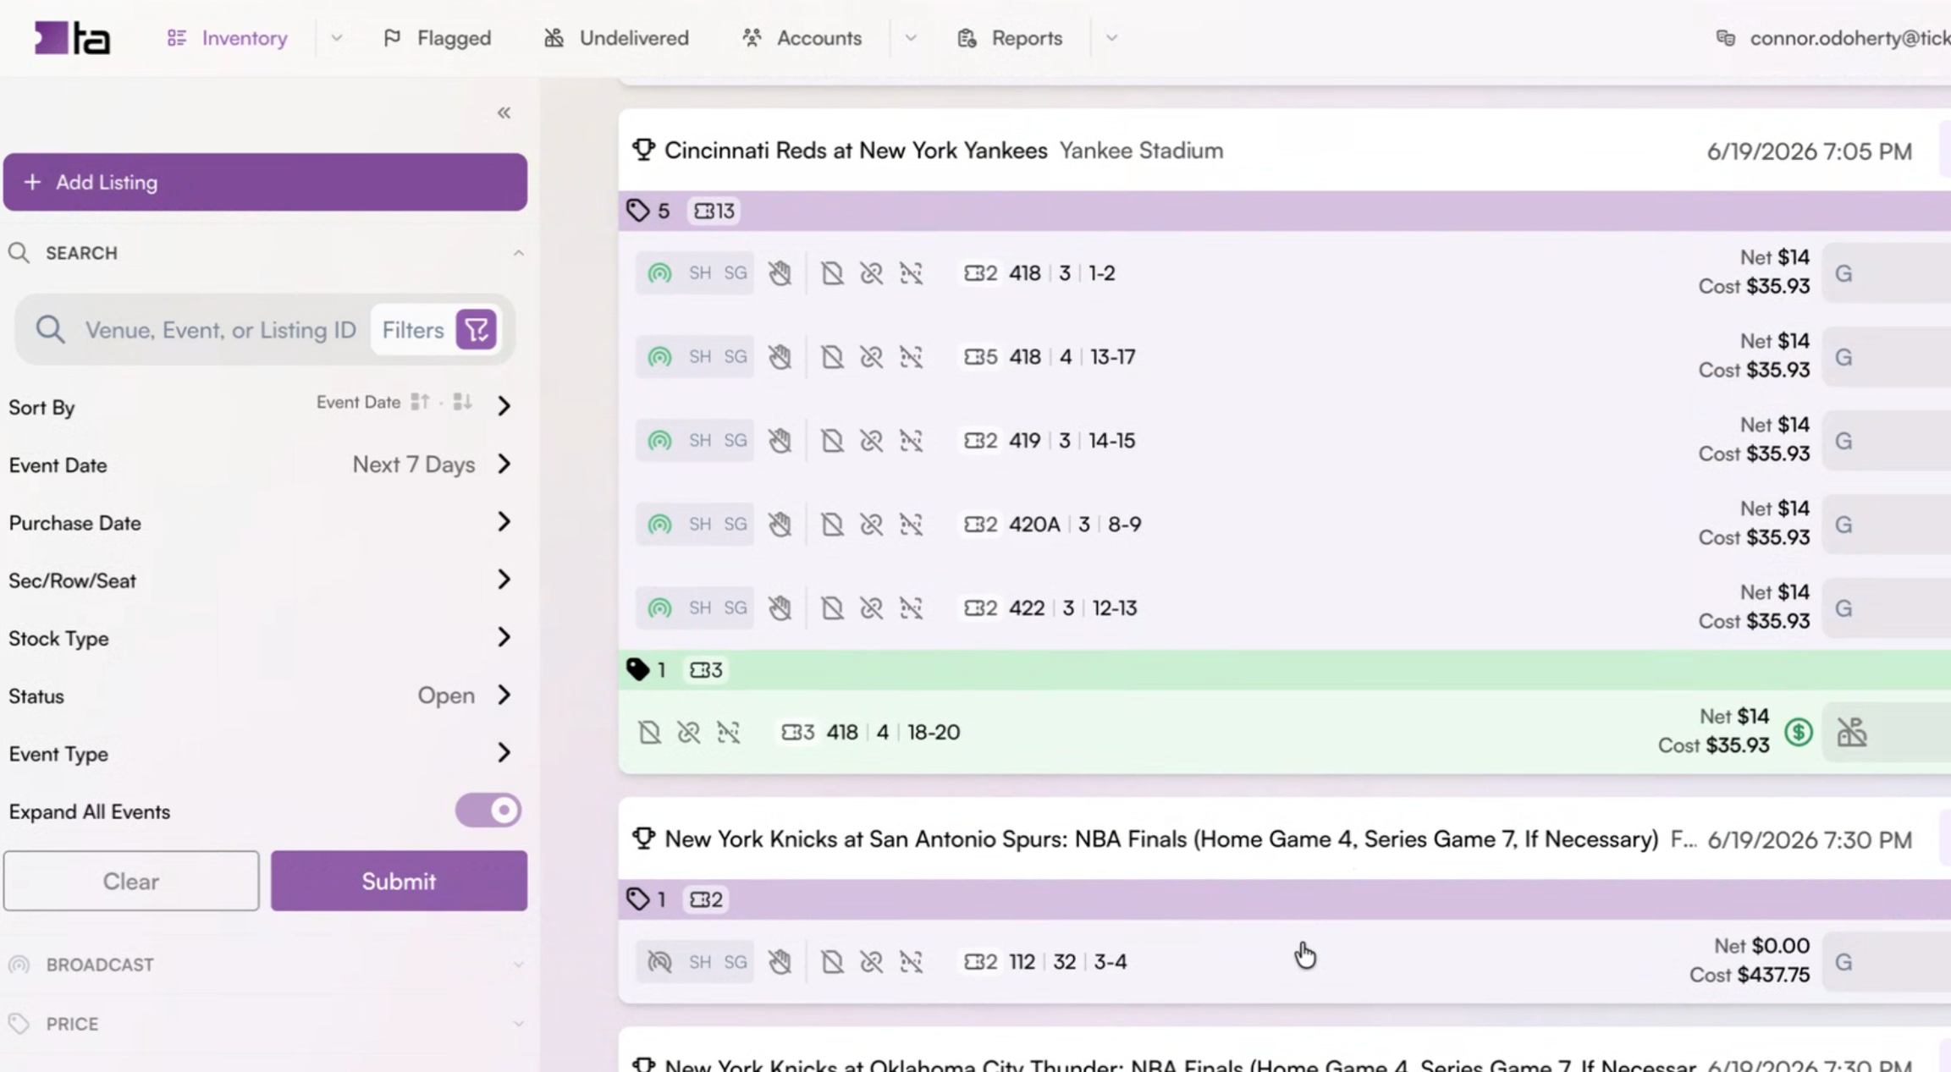
Task: Go to the Undelivered tab
Action: point(616,38)
